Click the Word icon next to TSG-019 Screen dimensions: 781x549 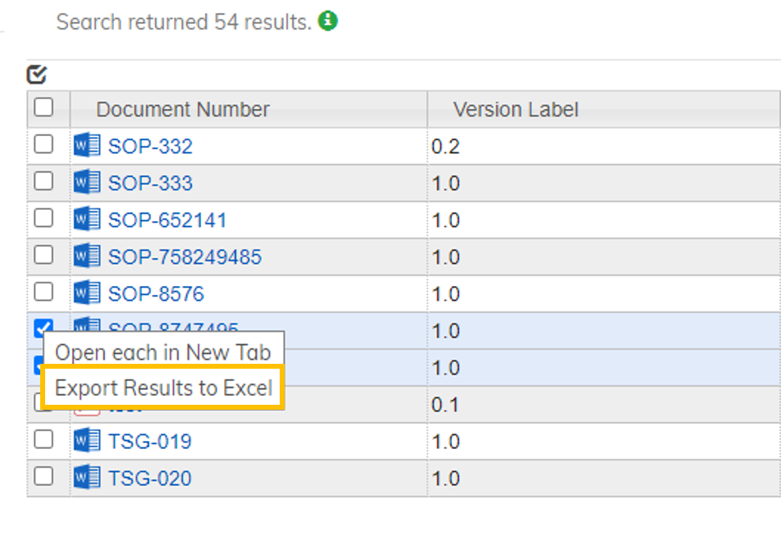(x=87, y=441)
